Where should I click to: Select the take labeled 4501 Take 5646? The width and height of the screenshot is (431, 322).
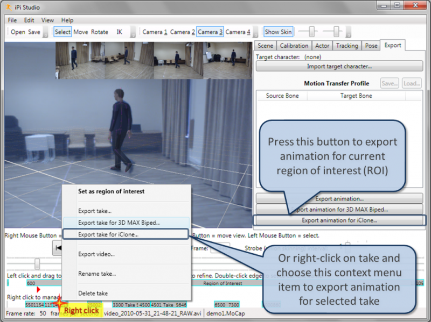(x=169, y=305)
